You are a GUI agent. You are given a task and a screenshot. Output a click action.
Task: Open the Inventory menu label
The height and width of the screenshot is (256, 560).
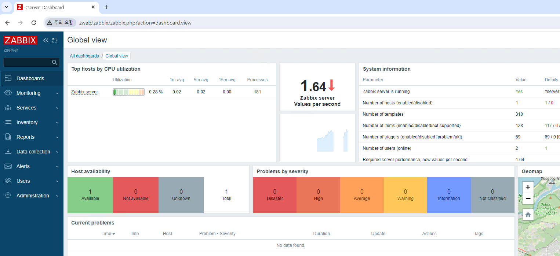pos(27,122)
